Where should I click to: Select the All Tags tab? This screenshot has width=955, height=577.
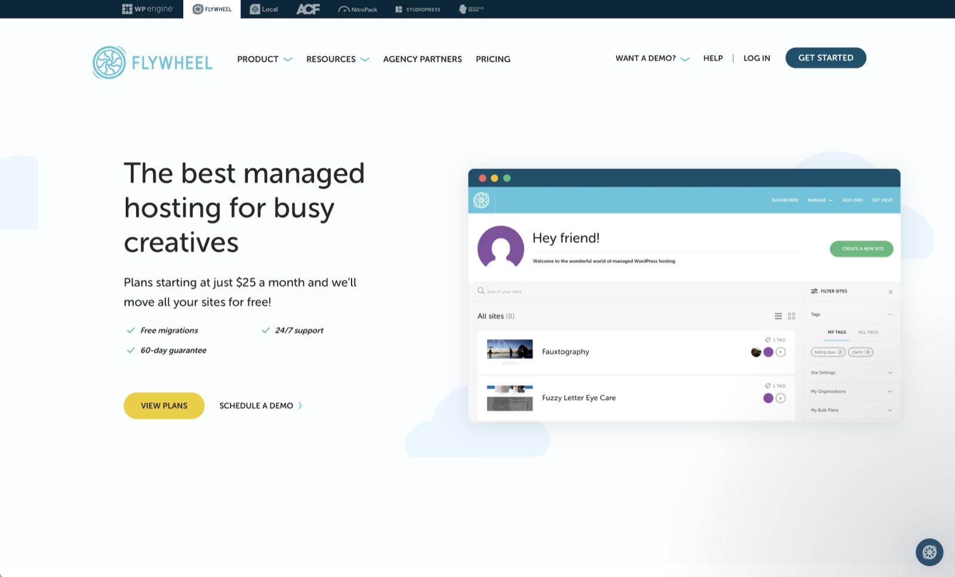pos(868,332)
